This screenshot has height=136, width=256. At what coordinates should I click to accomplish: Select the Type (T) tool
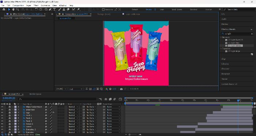[54, 10]
